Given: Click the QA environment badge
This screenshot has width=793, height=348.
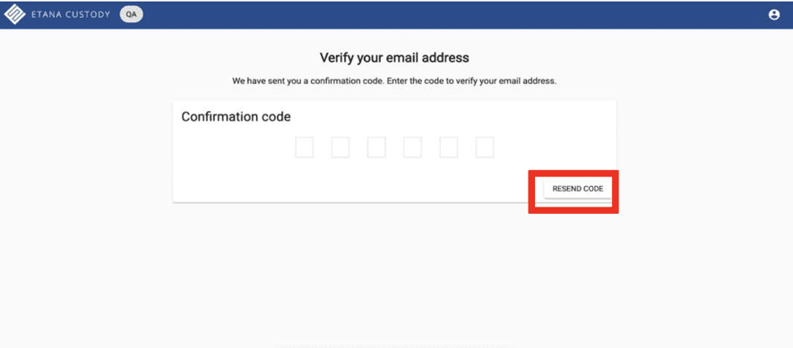Looking at the screenshot, I should coord(132,14).
